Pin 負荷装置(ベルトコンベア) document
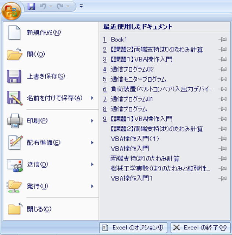232x235 pixels. click(x=222, y=89)
